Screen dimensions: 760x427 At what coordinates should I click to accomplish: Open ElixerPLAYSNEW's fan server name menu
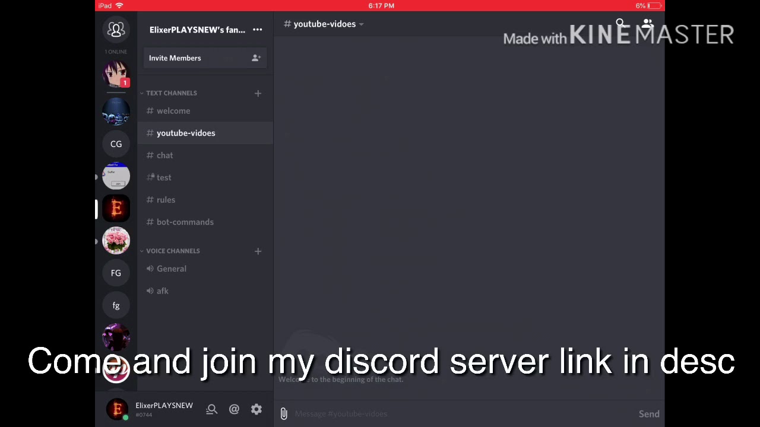pyautogui.click(x=197, y=30)
